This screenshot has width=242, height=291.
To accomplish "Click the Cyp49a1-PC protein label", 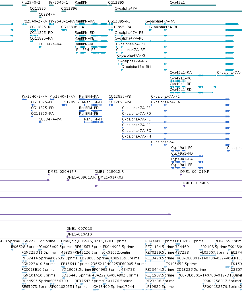I will pyautogui.click(x=182, y=148).
